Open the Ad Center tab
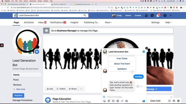Image resolution: width=186 pixels, height=104 pixels. [x=29, y=23]
